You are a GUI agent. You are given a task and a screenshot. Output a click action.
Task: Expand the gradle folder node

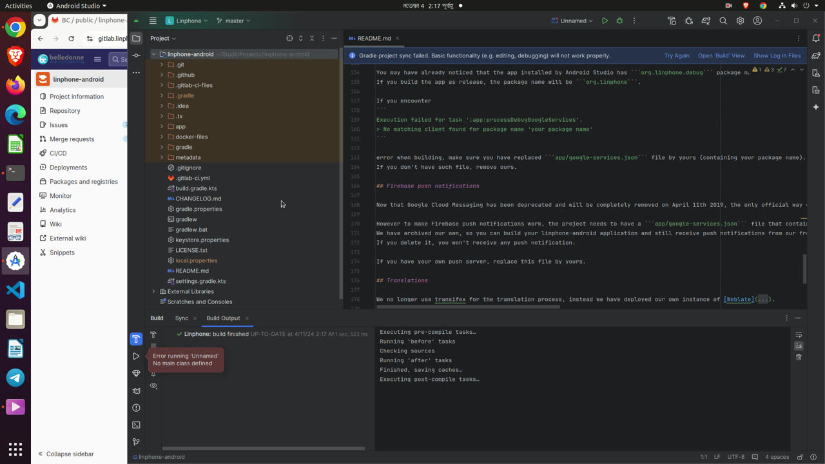coord(162,147)
